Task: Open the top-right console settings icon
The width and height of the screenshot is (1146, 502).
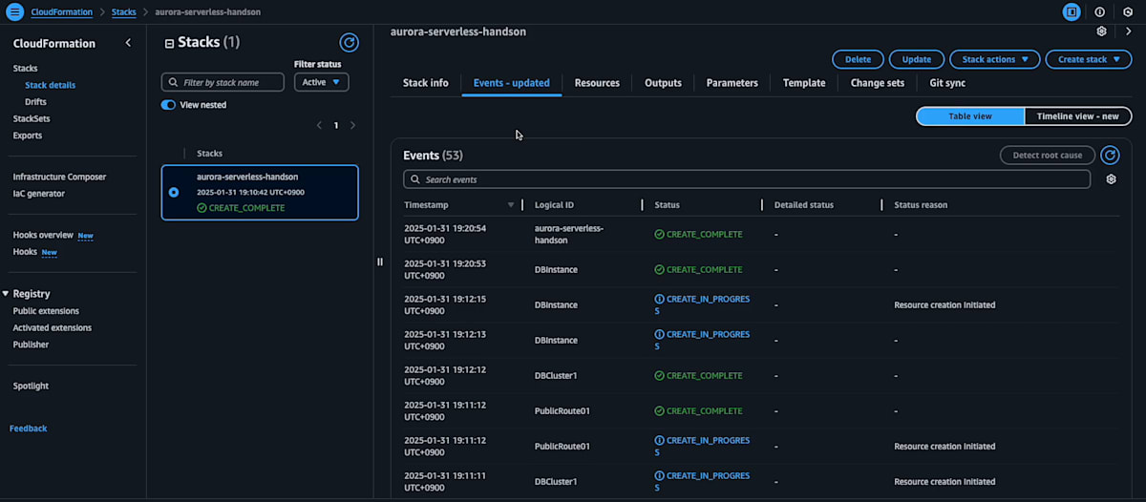Action: (x=1128, y=12)
